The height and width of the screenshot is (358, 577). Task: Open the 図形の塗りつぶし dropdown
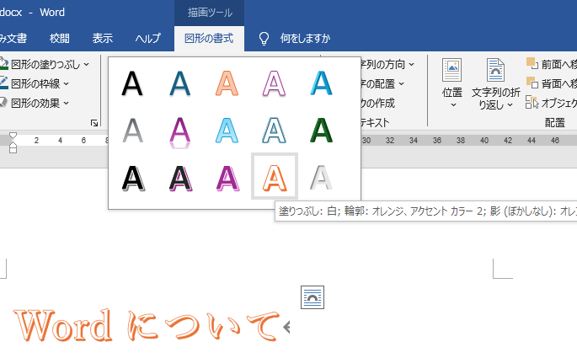tap(86, 64)
